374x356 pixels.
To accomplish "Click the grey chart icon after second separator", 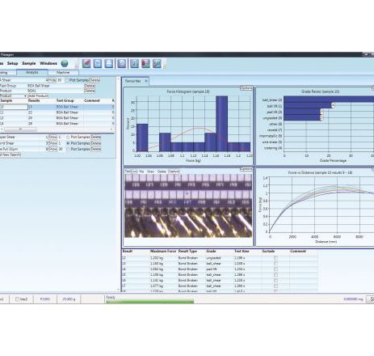I will [x=135, y=64].
